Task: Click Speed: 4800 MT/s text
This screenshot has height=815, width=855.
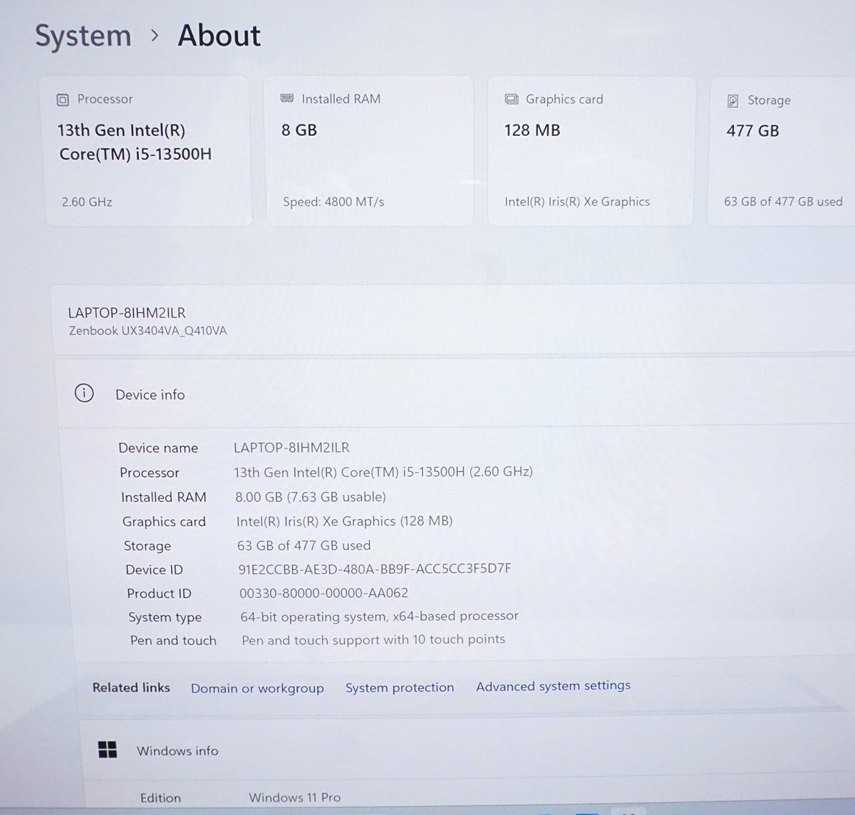Action: pyautogui.click(x=333, y=202)
